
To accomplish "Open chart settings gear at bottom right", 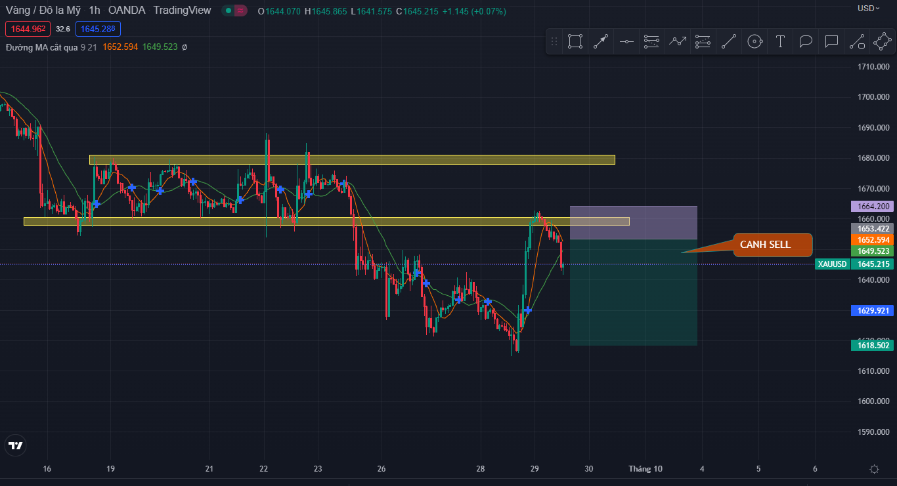I will click(874, 469).
